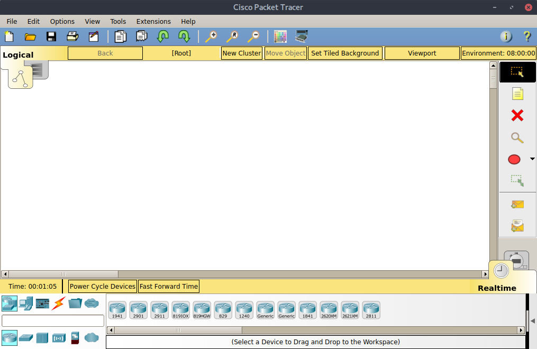This screenshot has width=537, height=349.
Task: Click the New Cluster button
Action: pyautogui.click(x=242, y=53)
